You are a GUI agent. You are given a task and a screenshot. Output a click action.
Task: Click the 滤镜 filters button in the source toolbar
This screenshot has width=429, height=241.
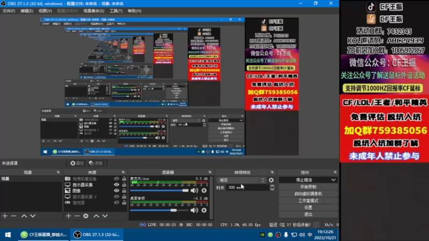click(x=96, y=163)
